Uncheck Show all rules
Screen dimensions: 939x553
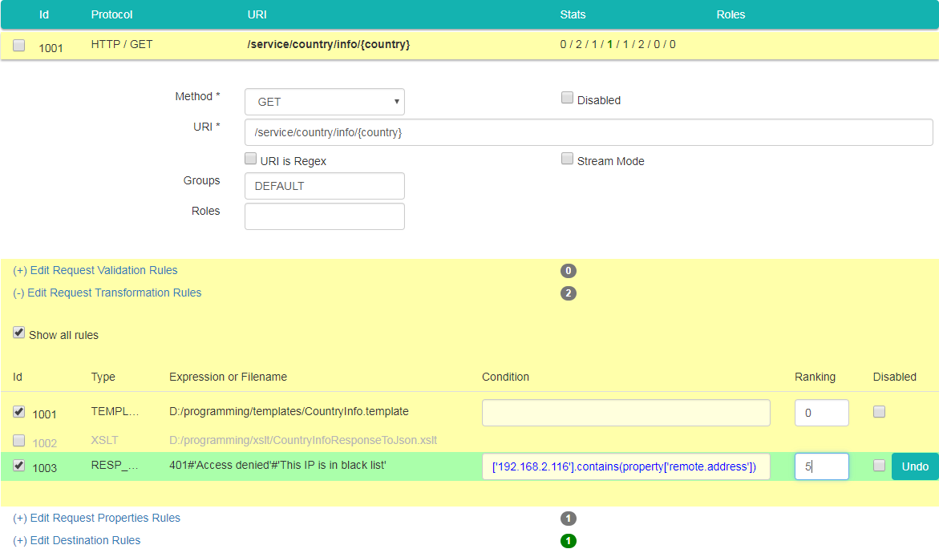pos(19,333)
